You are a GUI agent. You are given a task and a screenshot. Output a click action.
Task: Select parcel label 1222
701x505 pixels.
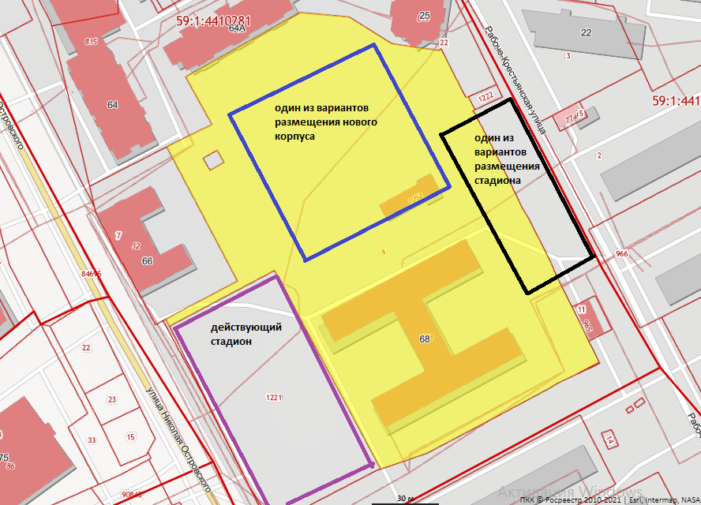tap(485, 97)
